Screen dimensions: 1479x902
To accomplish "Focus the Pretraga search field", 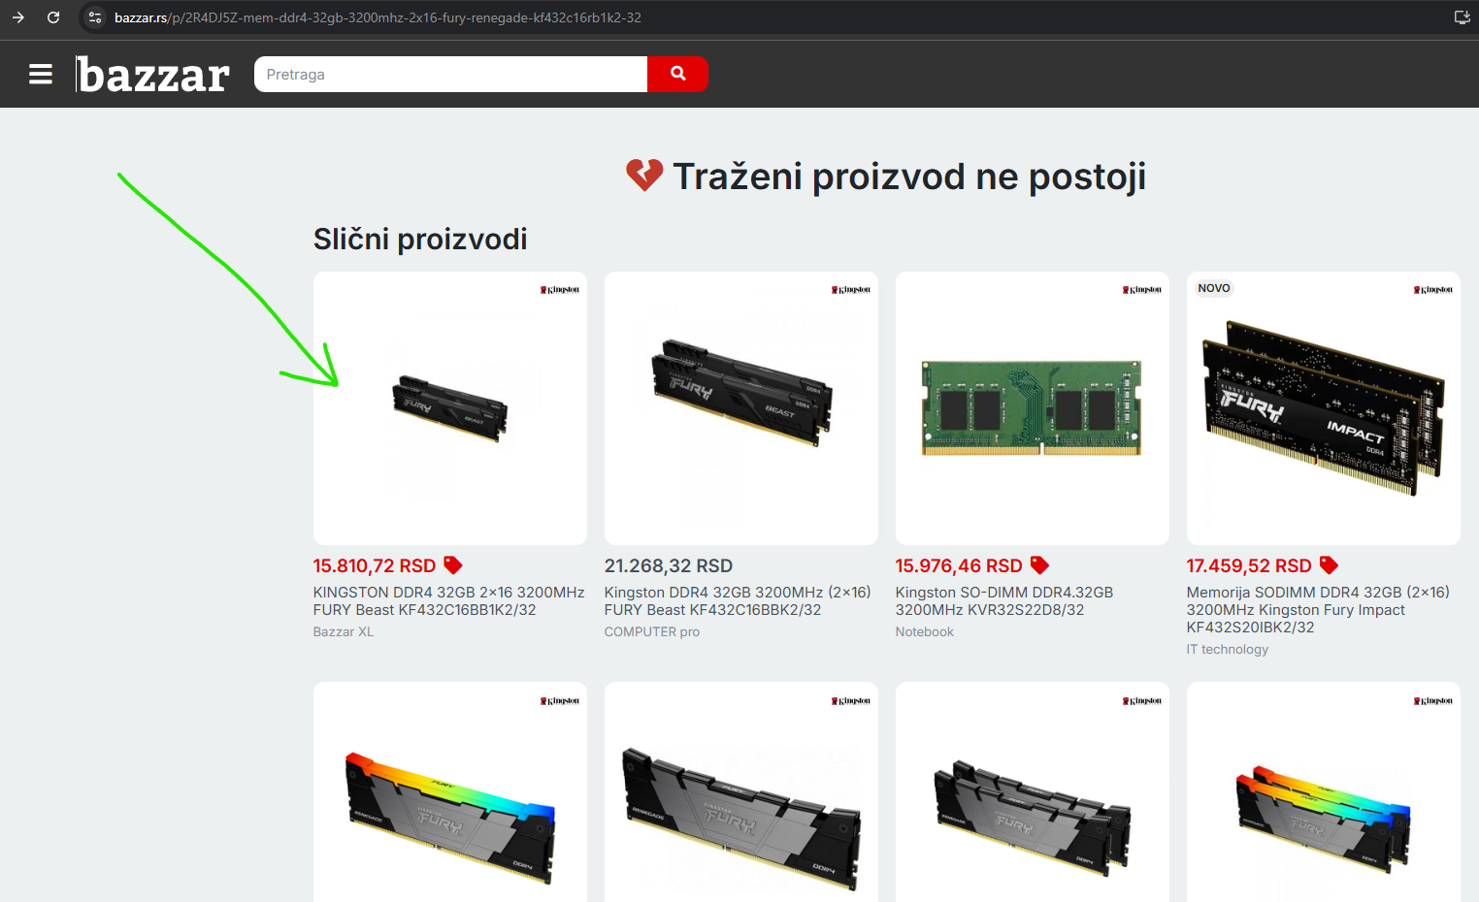I will 450,74.
